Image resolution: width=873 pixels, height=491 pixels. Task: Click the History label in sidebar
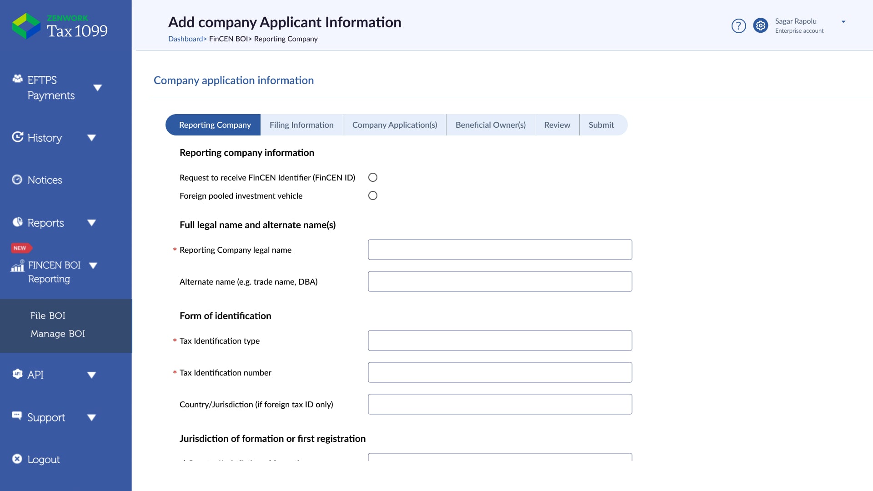[45, 138]
